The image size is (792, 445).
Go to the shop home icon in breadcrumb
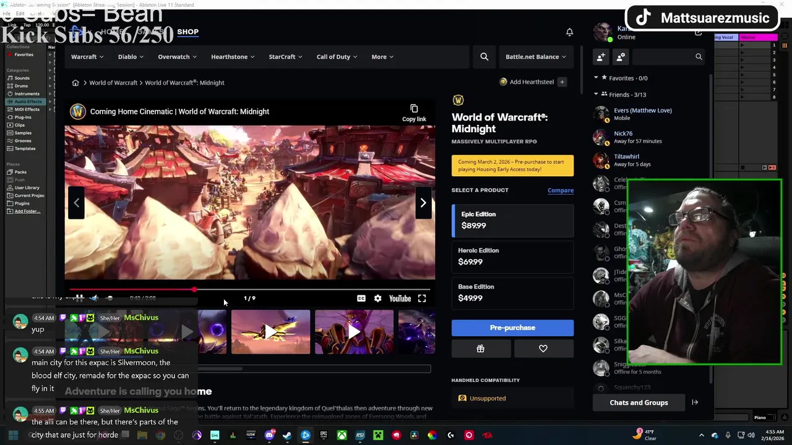(75, 83)
